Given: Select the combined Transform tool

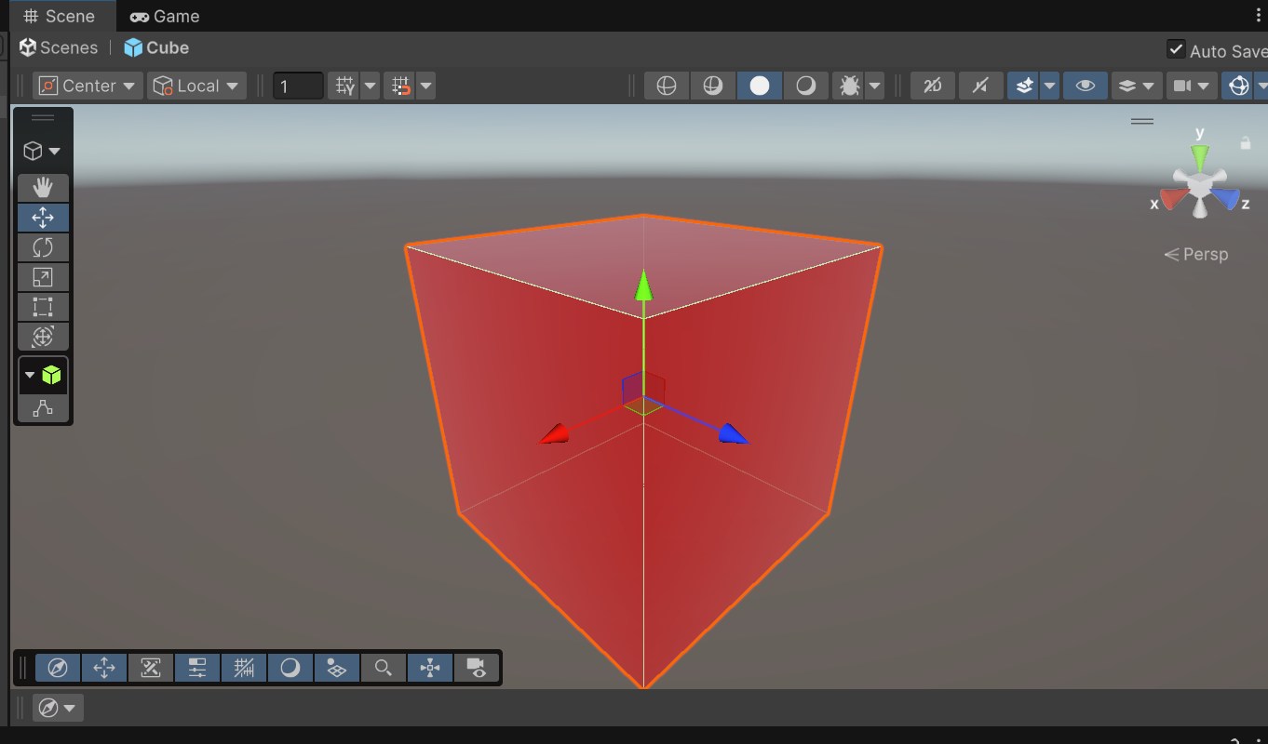Looking at the screenshot, I should [x=43, y=337].
